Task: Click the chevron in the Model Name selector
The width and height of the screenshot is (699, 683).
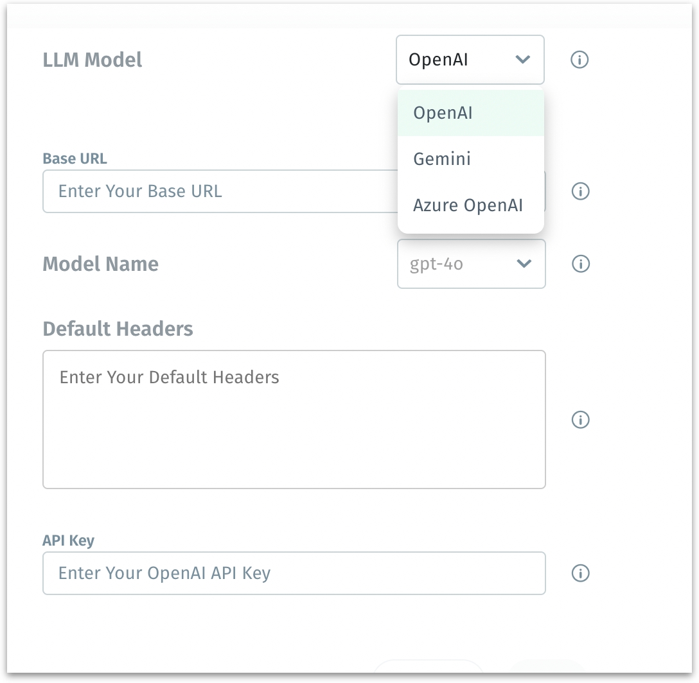Action: [x=524, y=264]
